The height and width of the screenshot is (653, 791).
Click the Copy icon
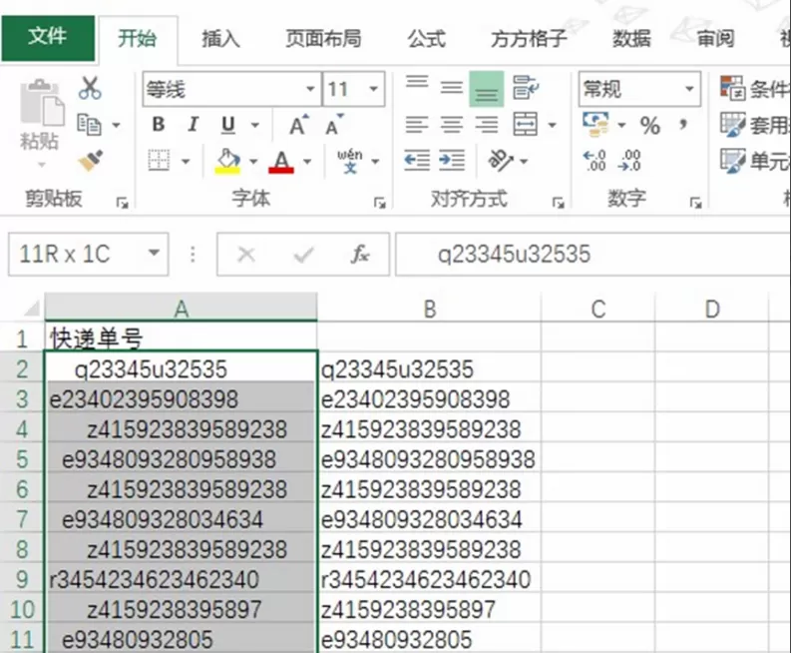click(x=89, y=125)
